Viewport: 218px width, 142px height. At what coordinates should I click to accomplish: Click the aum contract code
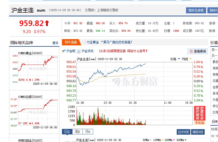[x=41, y=10]
